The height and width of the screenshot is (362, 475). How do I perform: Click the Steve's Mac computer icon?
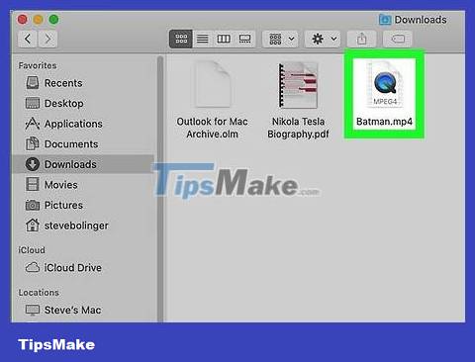coord(33,310)
